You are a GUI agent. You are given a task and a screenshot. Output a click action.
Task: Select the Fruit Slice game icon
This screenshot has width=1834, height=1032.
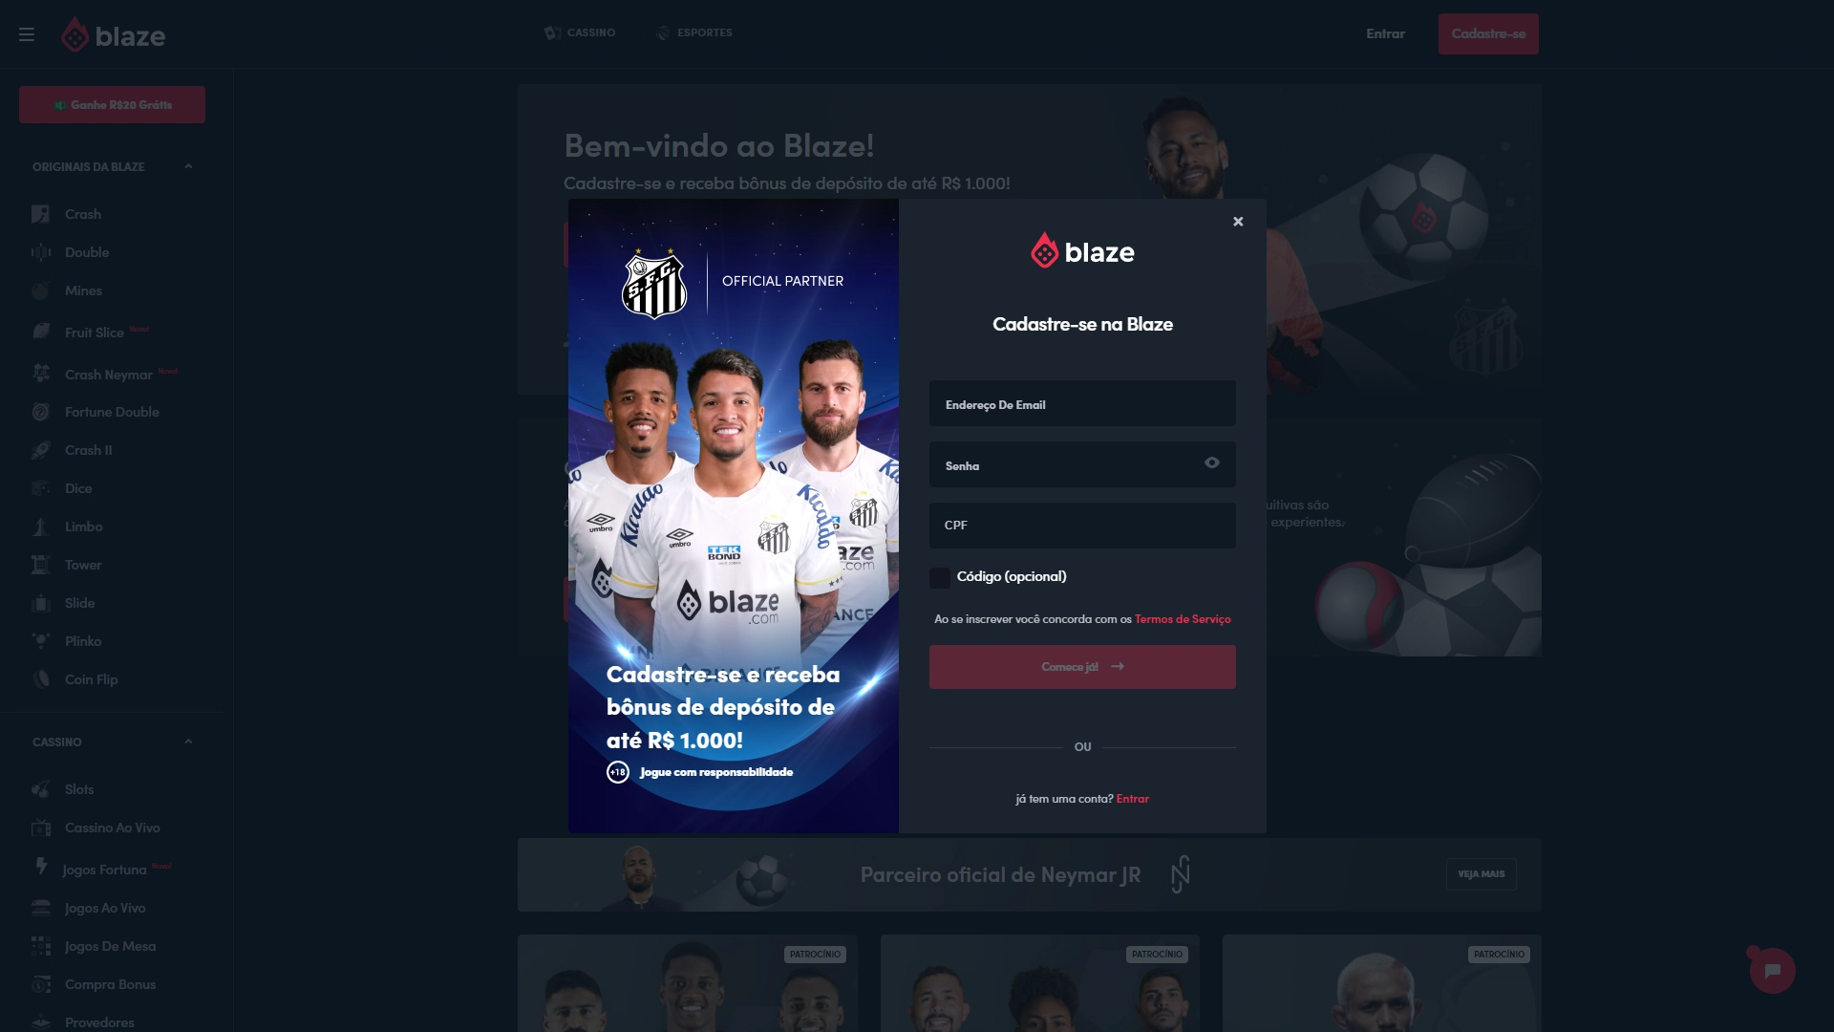coord(42,332)
